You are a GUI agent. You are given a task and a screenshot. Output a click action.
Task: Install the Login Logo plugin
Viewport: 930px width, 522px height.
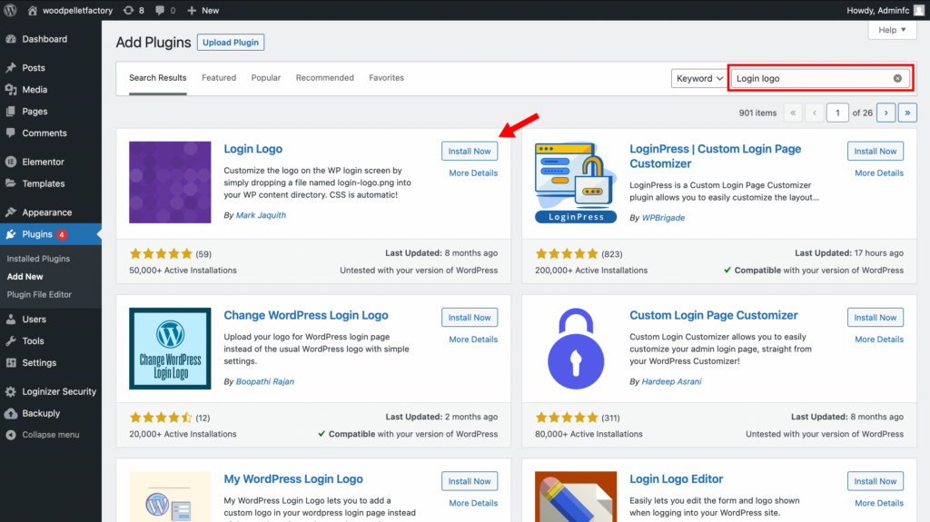(x=470, y=152)
